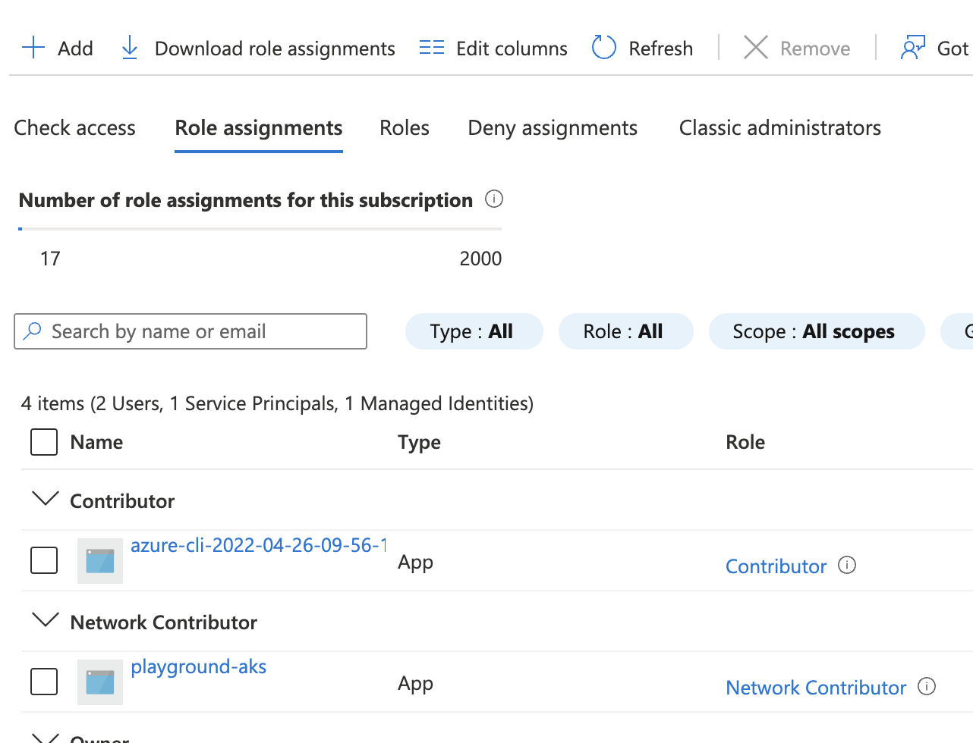Click the Add plus icon

point(33,48)
